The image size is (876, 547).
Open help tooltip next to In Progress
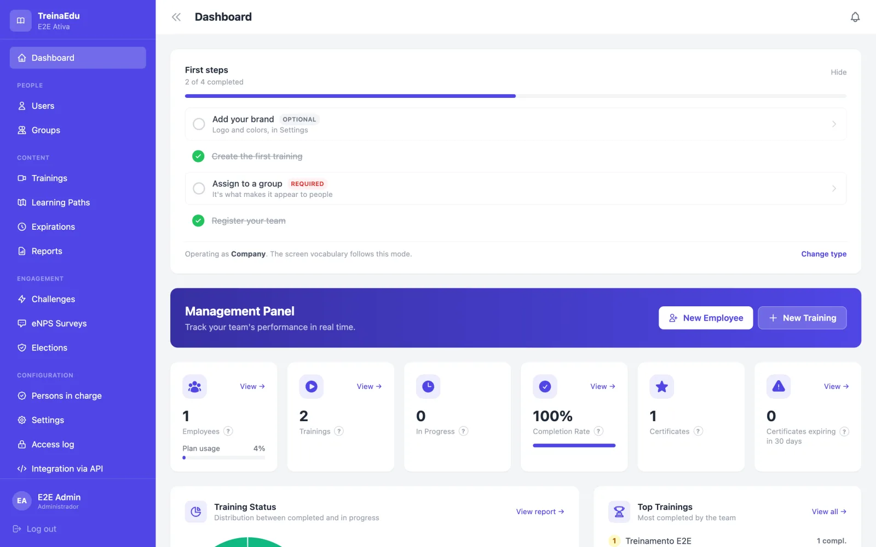(x=463, y=431)
